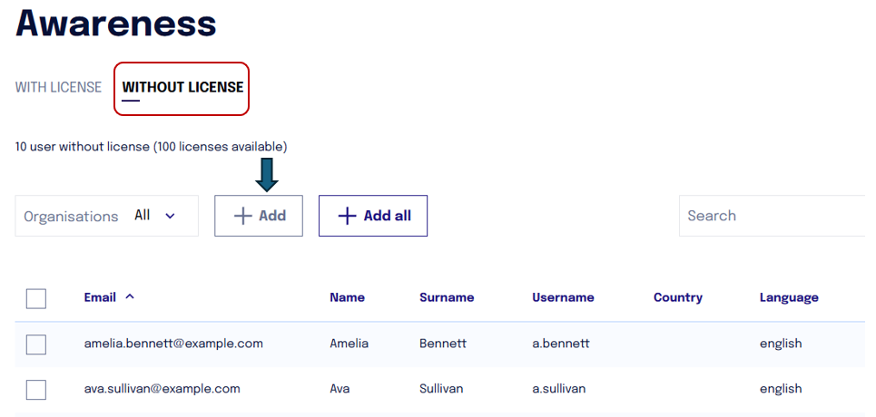This screenshot has width=876, height=417.
Task: Click the Language column header
Action: 789,297
